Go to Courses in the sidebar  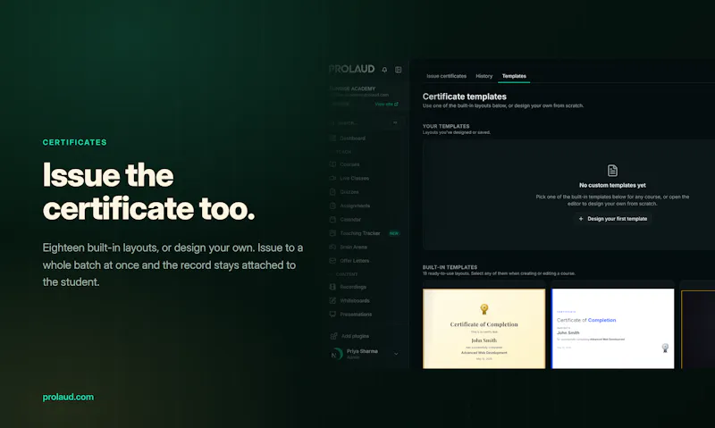[345, 164]
